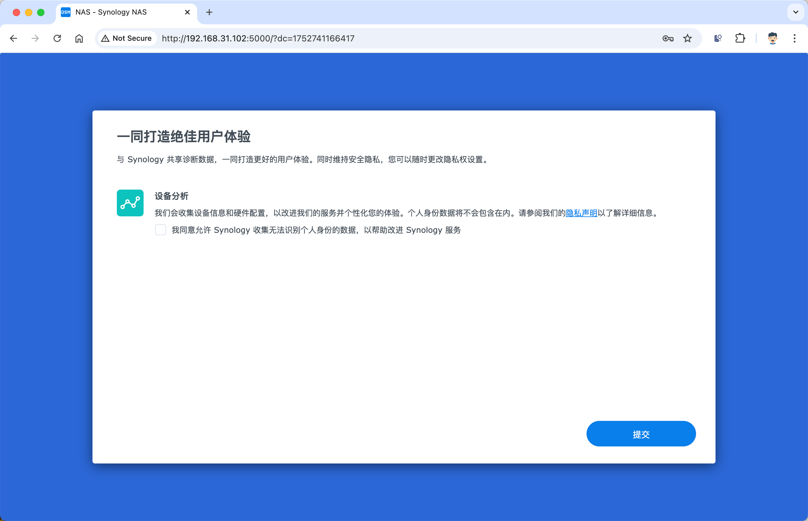
Task: Reload the Synology NAS page
Action: (x=57, y=39)
